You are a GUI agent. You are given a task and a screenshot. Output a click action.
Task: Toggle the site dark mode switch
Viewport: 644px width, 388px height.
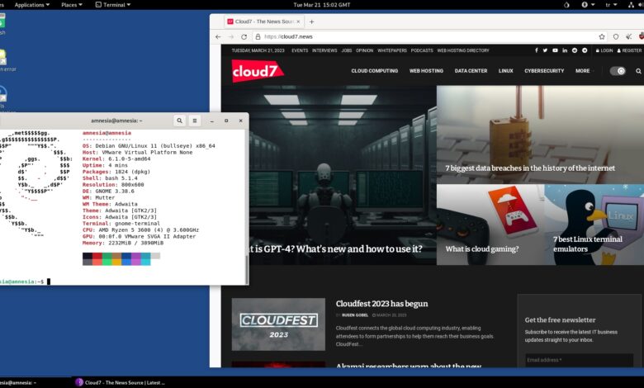tap(618, 71)
